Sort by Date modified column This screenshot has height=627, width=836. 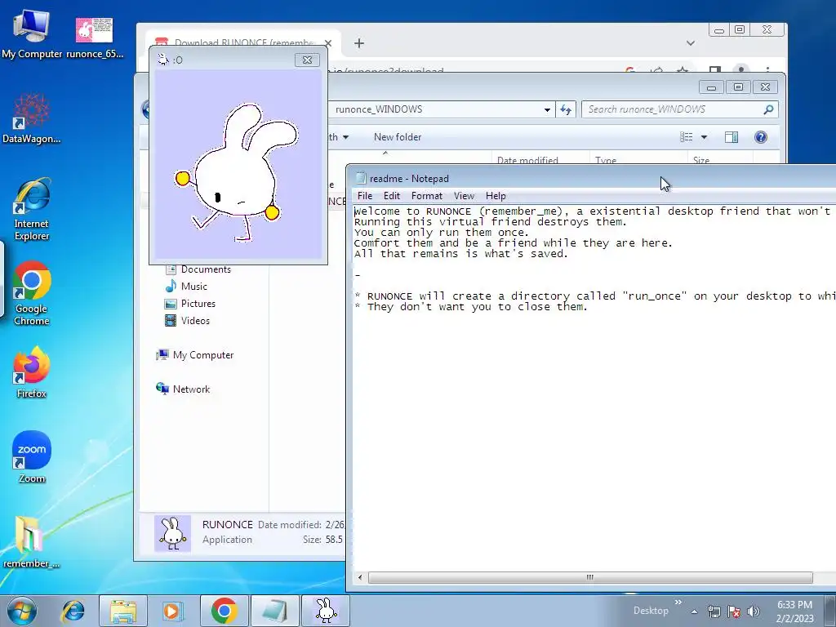click(x=540, y=159)
